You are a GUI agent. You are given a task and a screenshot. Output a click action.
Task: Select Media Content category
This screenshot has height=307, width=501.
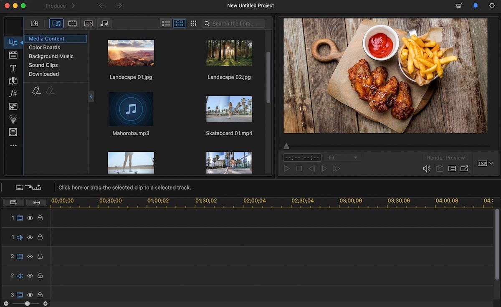coord(56,38)
